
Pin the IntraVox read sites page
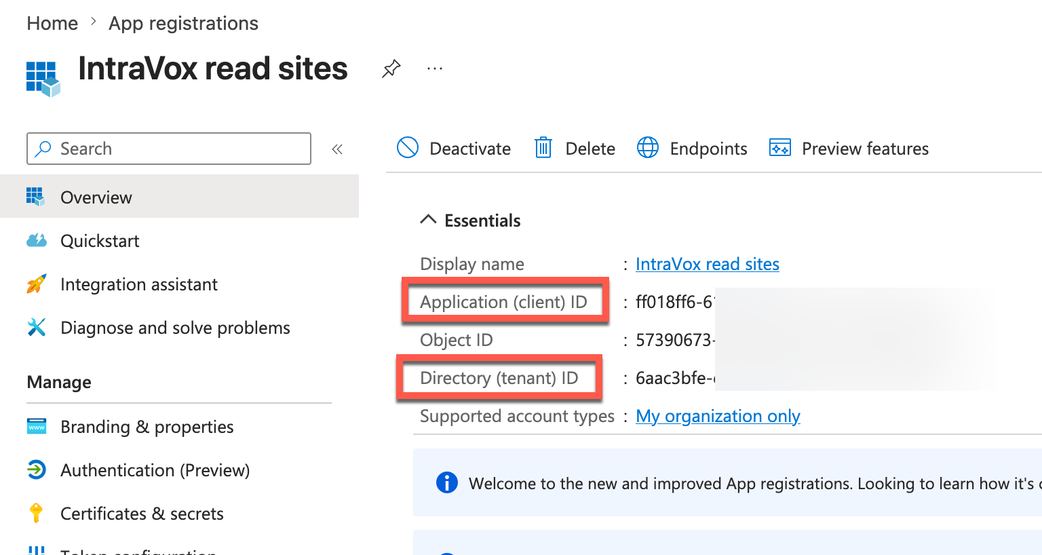point(391,69)
